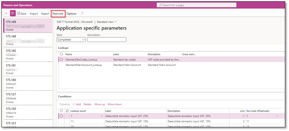Open the toolbar search magnifier icon
This screenshot has height=131, width=289.
82,13
